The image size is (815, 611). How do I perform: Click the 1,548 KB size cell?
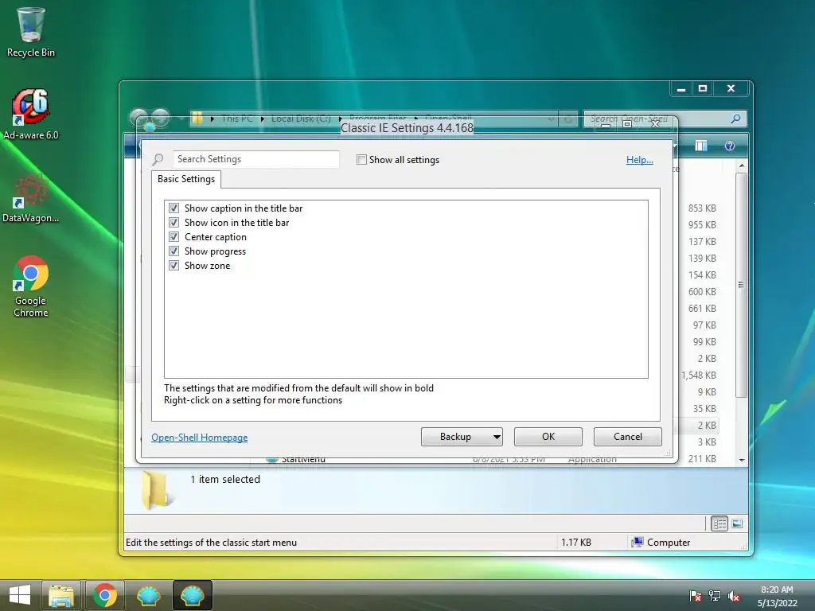[699, 376]
